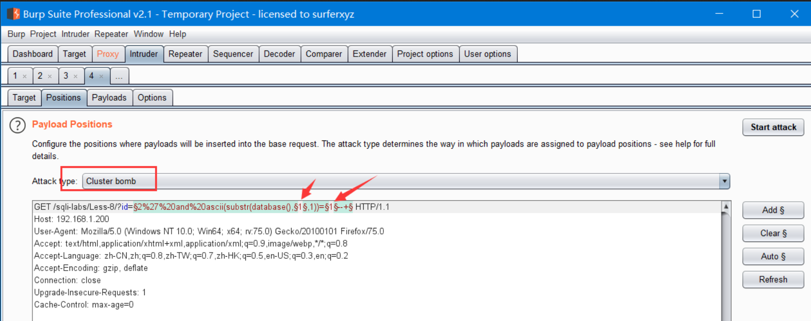Close Intruder attack tab 2

click(50, 76)
